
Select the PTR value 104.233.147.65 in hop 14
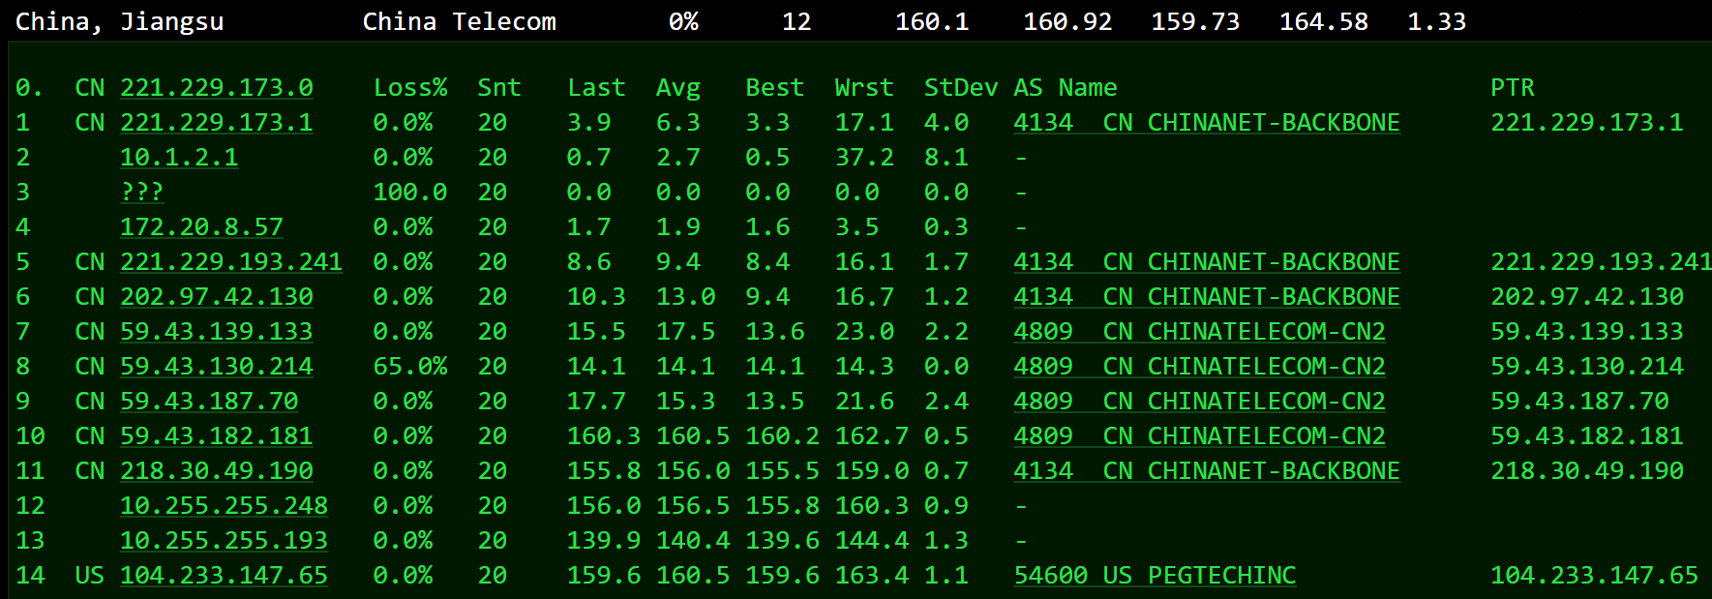point(1594,576)
